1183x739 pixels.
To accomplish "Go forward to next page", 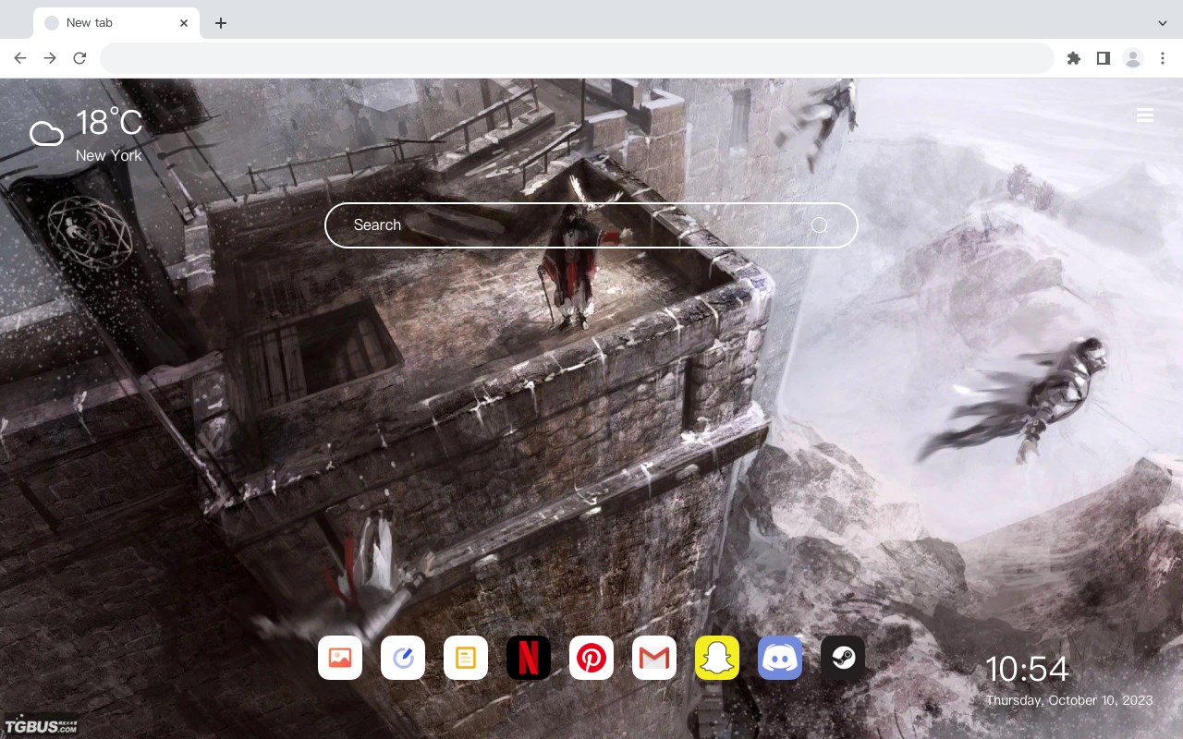I will tap(50, 58).
